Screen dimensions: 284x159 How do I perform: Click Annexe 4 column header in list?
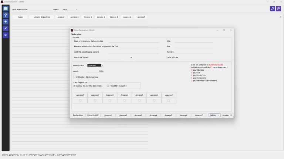pyautogui.click(x=101, y=17)
